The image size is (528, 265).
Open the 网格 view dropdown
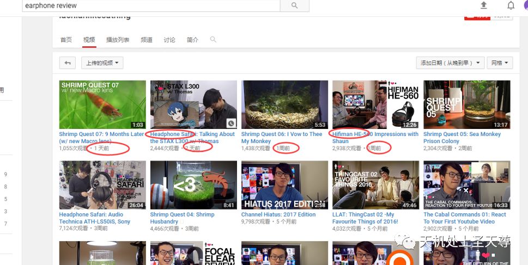(x=499, y=63)
